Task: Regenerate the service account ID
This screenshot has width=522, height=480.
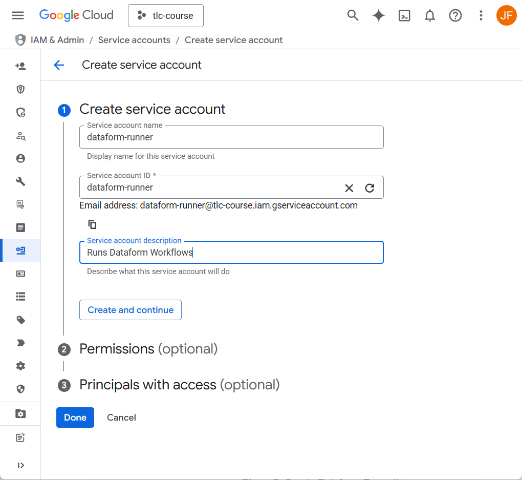Action: pyautogui.click(x=369, y=188)
